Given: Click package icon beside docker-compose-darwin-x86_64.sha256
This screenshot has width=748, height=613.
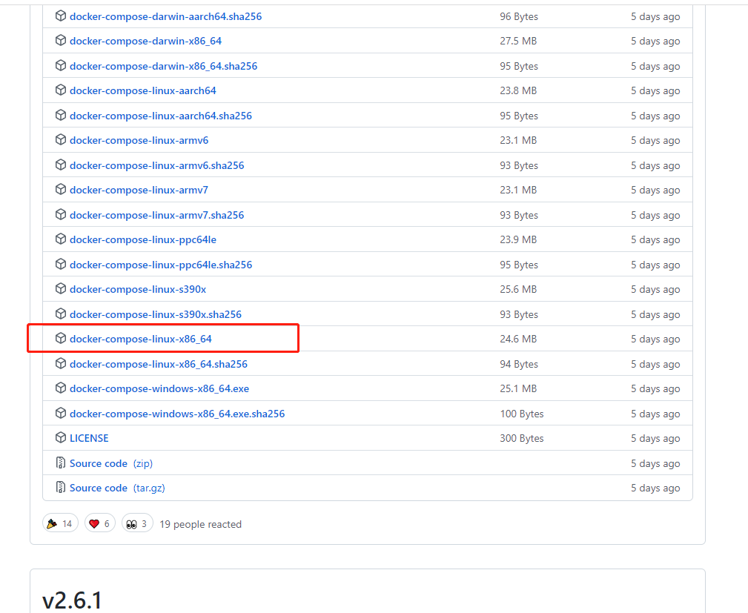Looking at the screenshot, I should pyautogui.click(x=61, y=65).
